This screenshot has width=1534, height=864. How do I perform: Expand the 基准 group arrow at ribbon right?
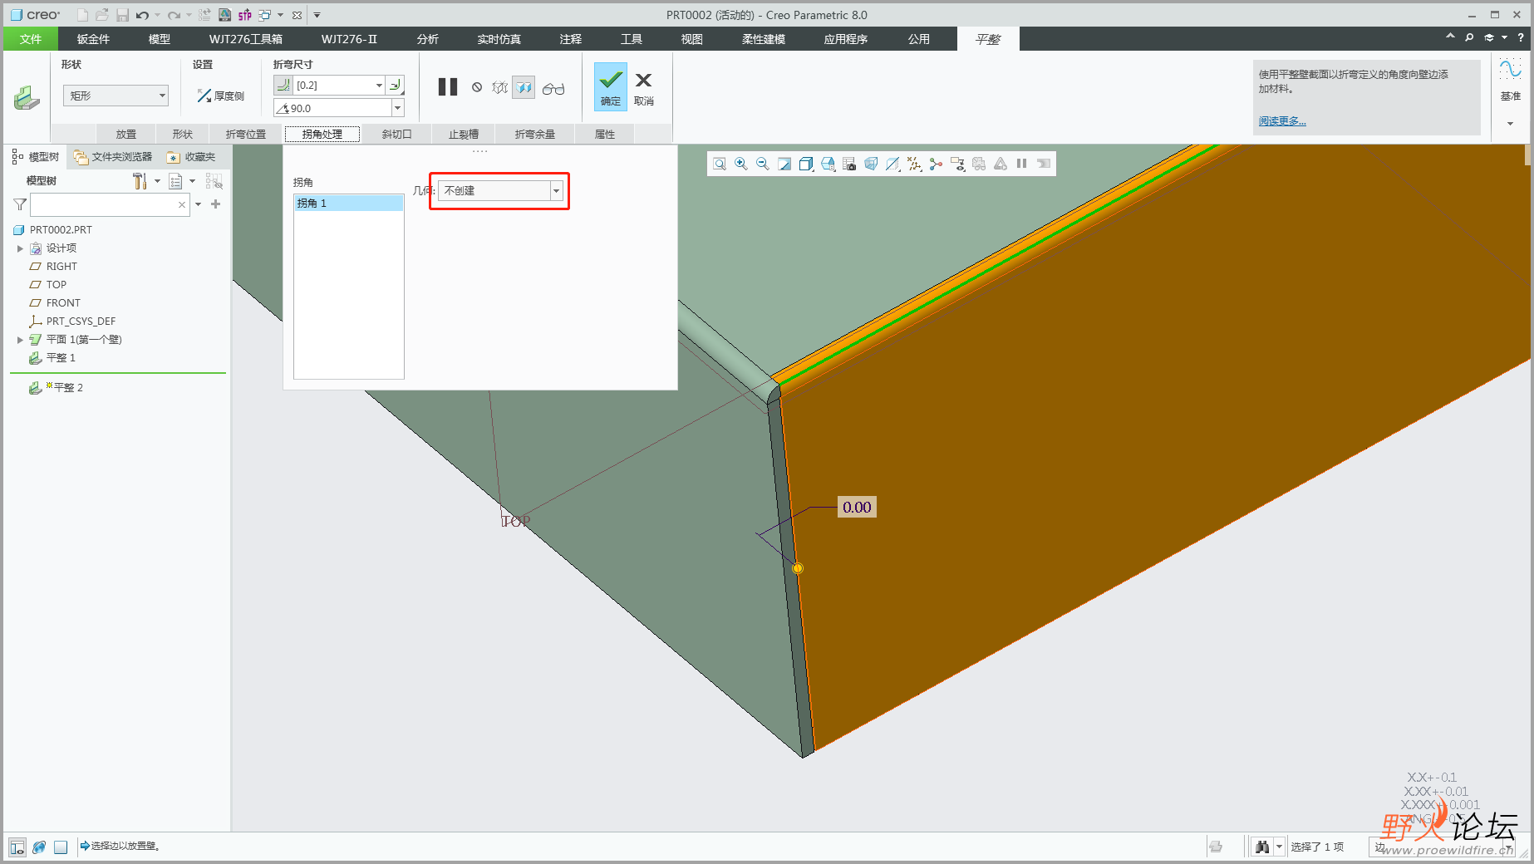(x=1510, y=124)
